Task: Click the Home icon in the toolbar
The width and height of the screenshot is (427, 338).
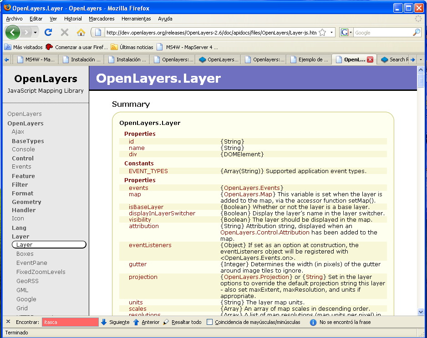Action: 81,32
